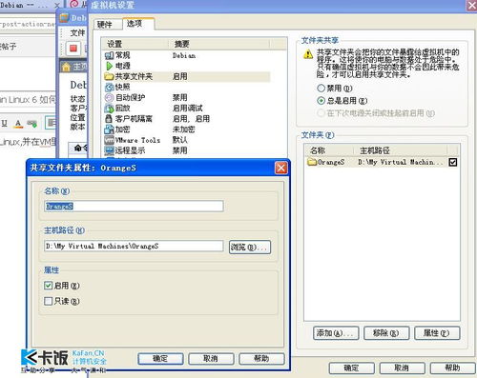This screenshot has width=477, height=378.
Task: Select the 电源 power icon
Action: pos(109,66)
